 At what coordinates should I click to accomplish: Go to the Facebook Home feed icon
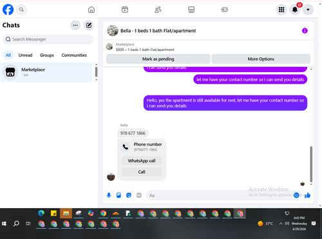[x=91, y=10]
